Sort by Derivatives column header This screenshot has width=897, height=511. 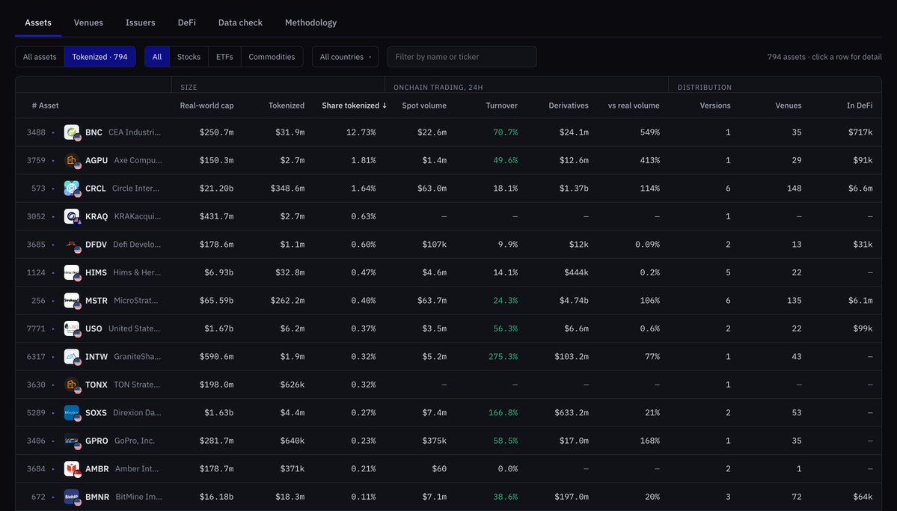coord(569,105)
